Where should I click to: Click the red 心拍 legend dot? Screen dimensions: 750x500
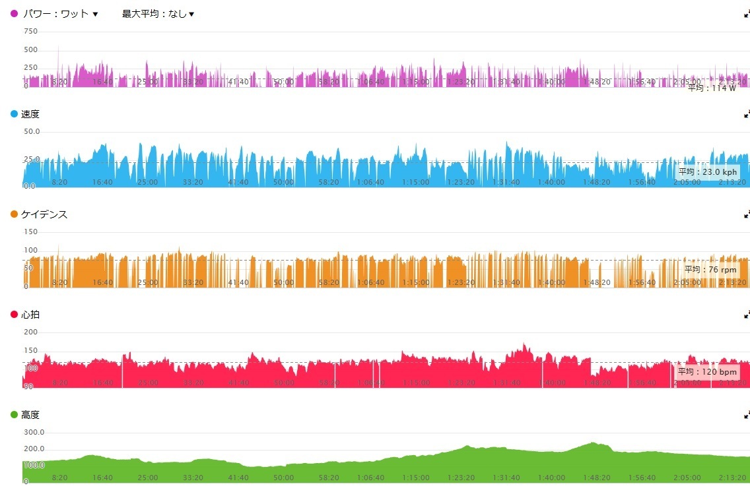14,315
